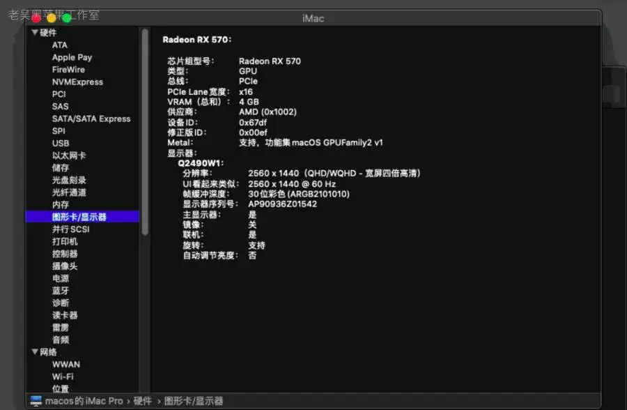The width and height of the screenshot is (627, 410).
Task: Show 摄像头 information
Action: tap(65, 266)
